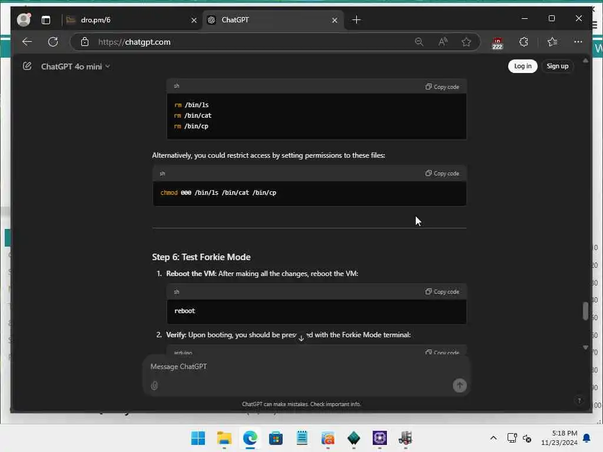This screenshot has height=452, width=603.
Task: Open a new browser tab
Action: pos(356,19)
